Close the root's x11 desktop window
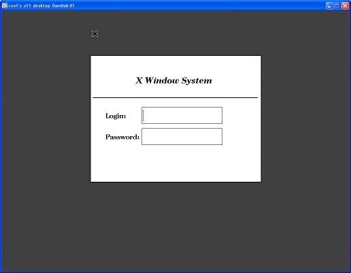 pos(346,5)
